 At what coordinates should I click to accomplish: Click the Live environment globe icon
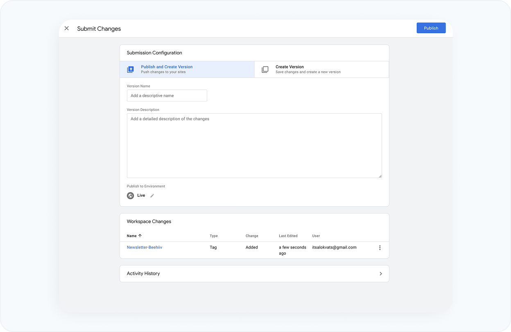(x=130, y=195)
